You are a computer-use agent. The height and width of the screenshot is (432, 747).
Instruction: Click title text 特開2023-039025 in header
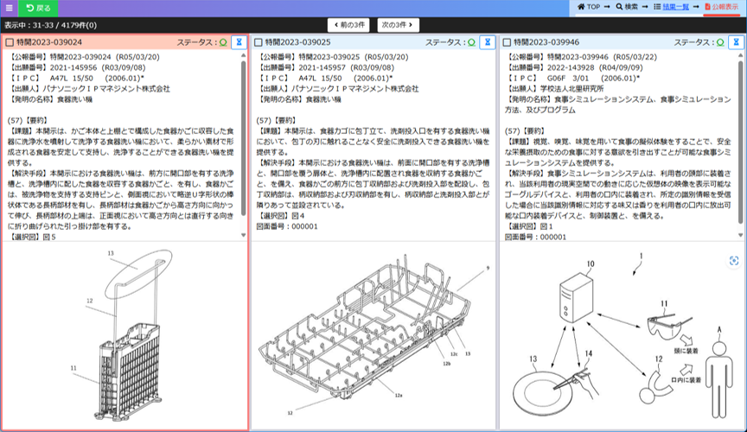point(297,42)
